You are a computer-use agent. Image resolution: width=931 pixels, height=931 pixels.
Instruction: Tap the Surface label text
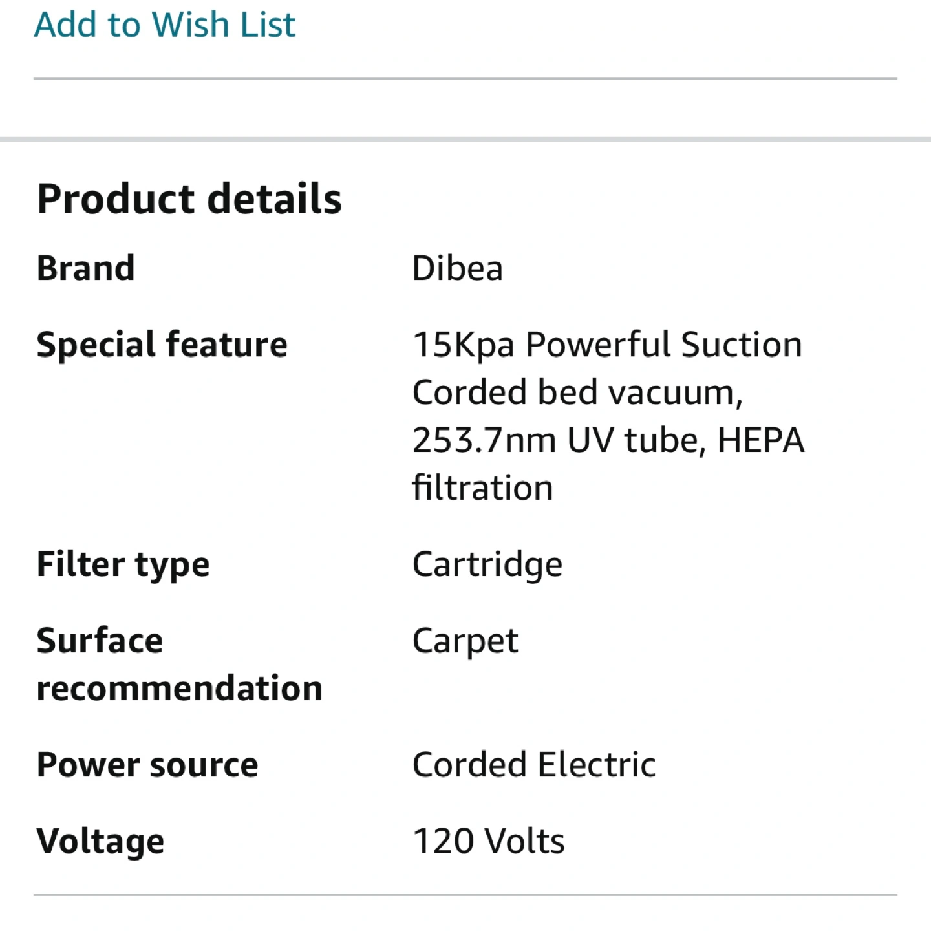[100, 641]
